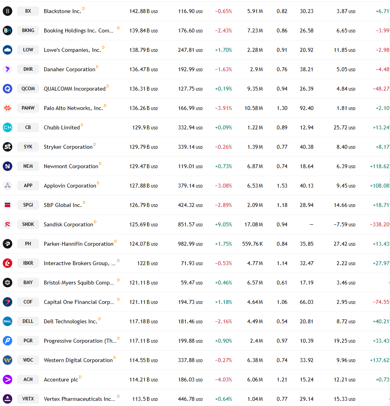Select Applovin relative volume 1.53
Viewport: 390px width, 406px height.
[282, 186]
